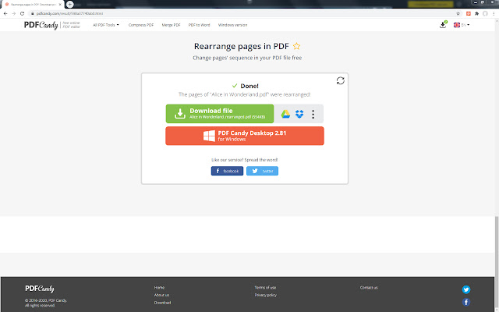This screenshot has width=499, height=312.
Task: Click the download arrow icon on green button
Action: point(180,114)
